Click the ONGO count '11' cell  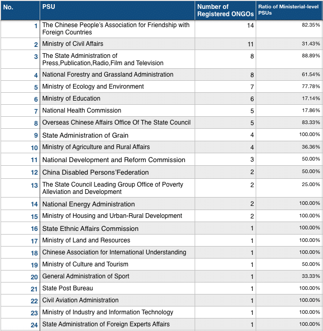click(x=225, y=44)
